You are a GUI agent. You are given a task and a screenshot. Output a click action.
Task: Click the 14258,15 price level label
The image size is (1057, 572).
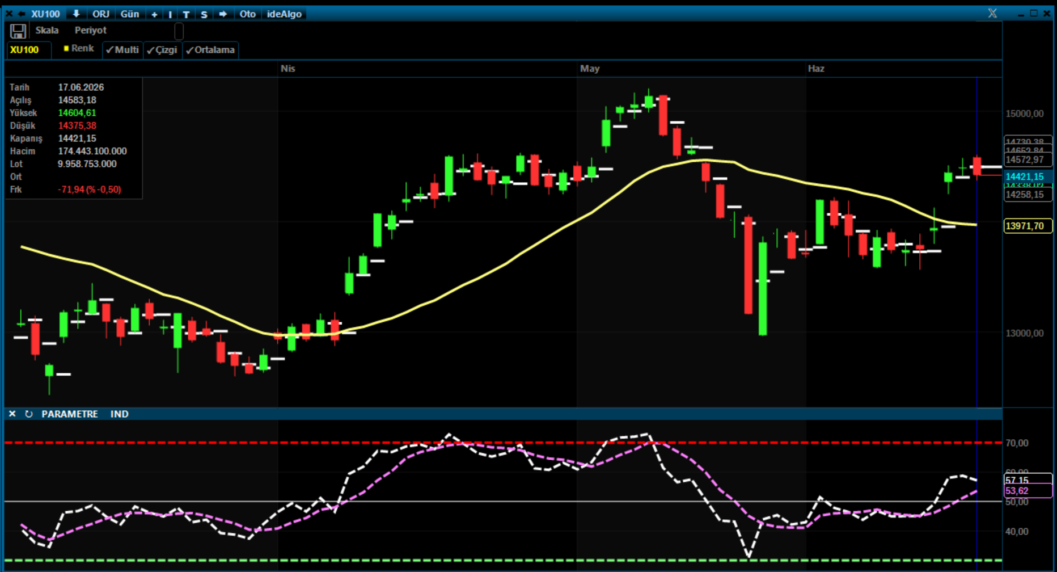coord(1028,195)
